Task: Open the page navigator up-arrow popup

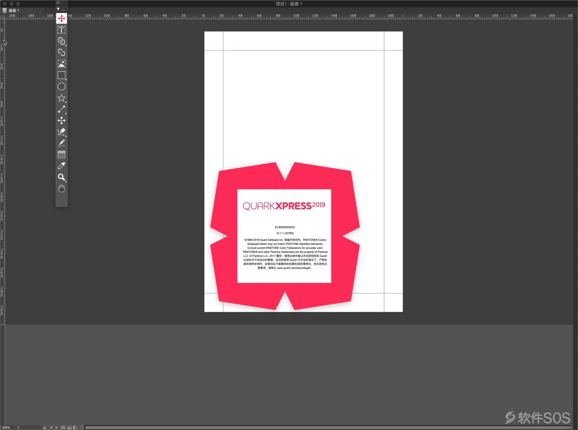Action: click(45, 427)
